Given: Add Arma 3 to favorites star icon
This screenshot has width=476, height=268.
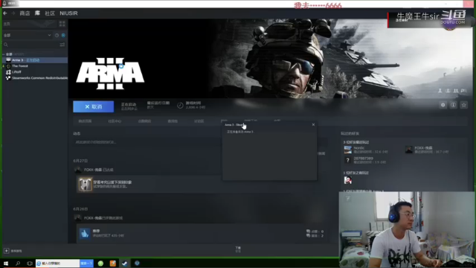Looking at the screenshot, I should (x=464, y=105).
